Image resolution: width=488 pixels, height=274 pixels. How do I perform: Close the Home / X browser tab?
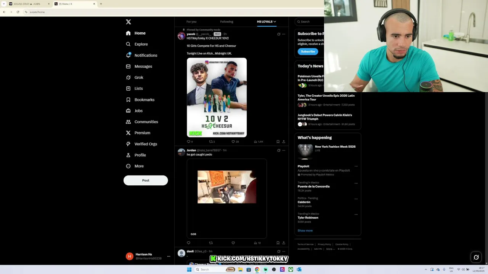94,4
